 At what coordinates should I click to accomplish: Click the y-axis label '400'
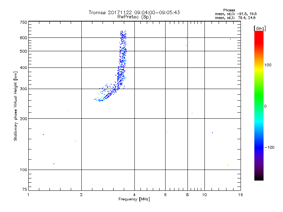[23, 67]
